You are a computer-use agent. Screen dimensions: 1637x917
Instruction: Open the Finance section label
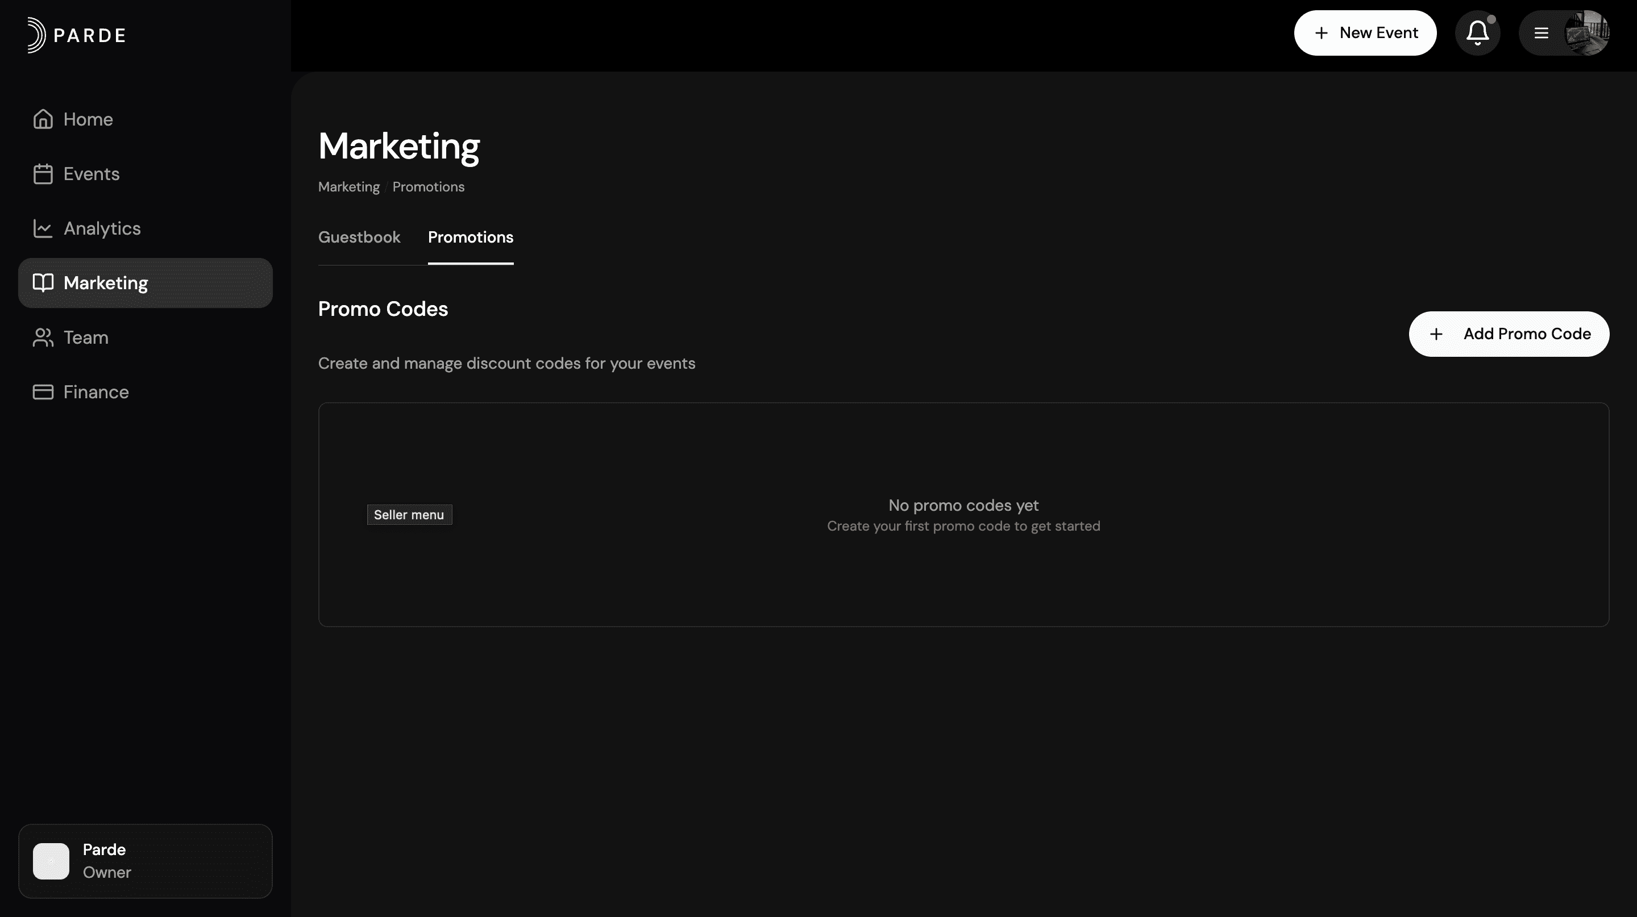(x=96, y=392)
